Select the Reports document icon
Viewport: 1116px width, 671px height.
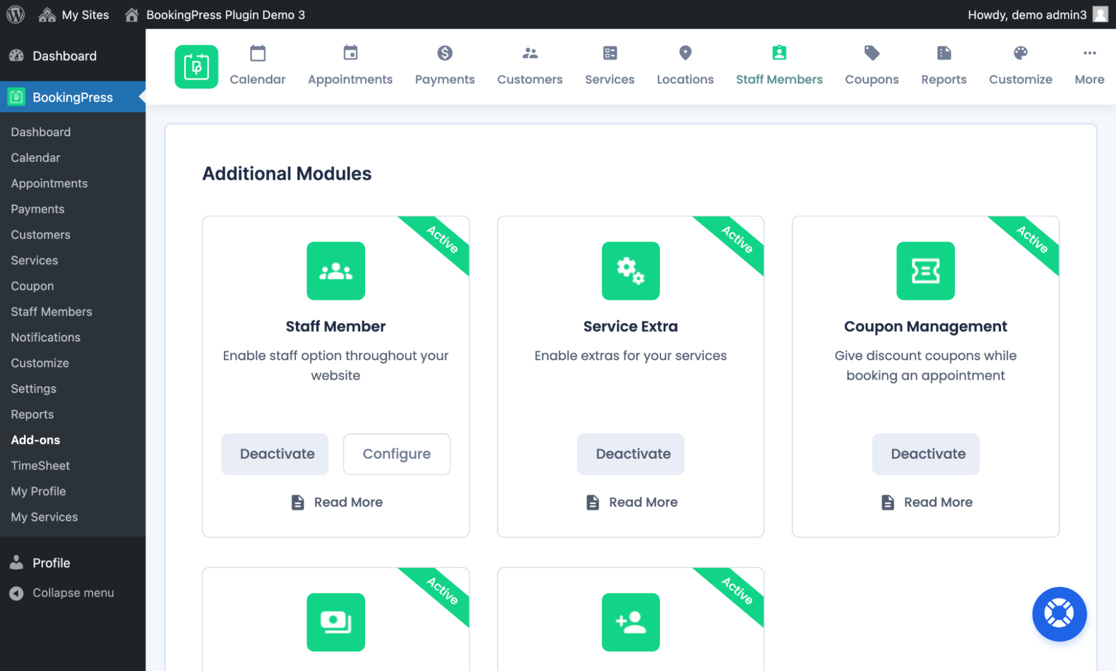[943, 53]
